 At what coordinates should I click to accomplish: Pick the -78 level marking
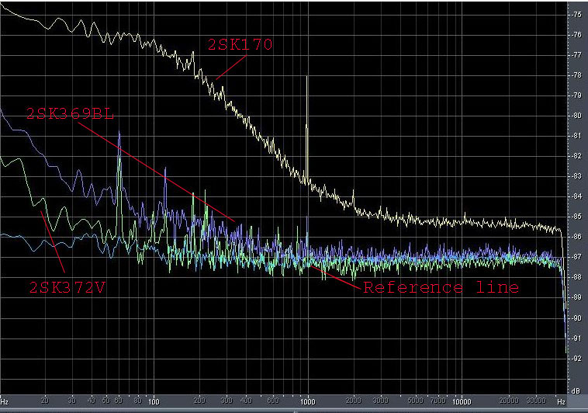576,75
